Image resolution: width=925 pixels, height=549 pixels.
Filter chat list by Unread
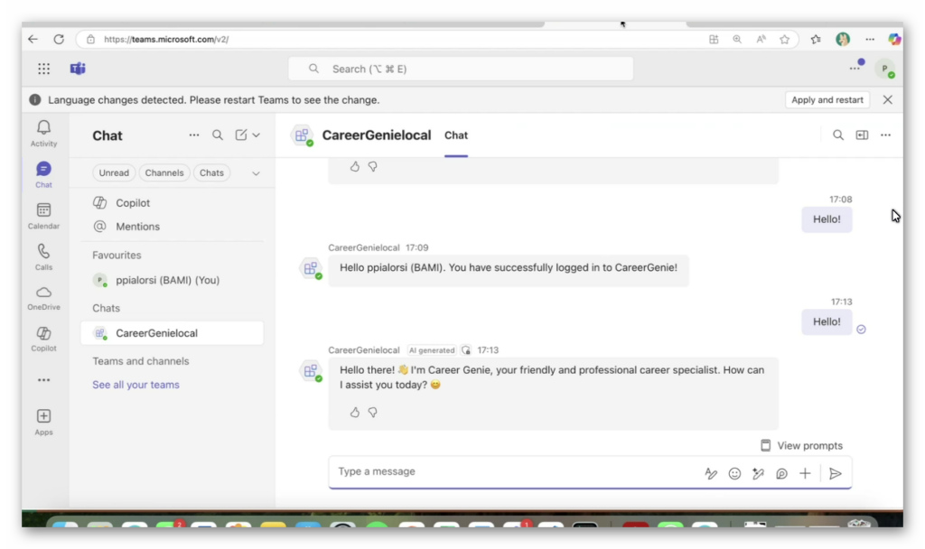(114, 172)
